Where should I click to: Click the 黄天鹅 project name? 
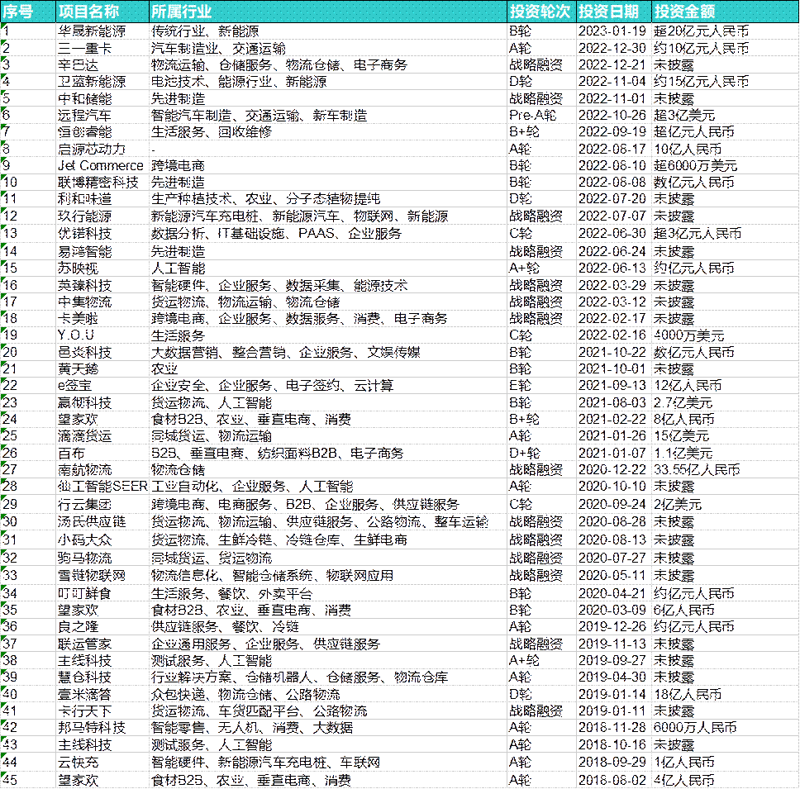(x=78, y=368)
